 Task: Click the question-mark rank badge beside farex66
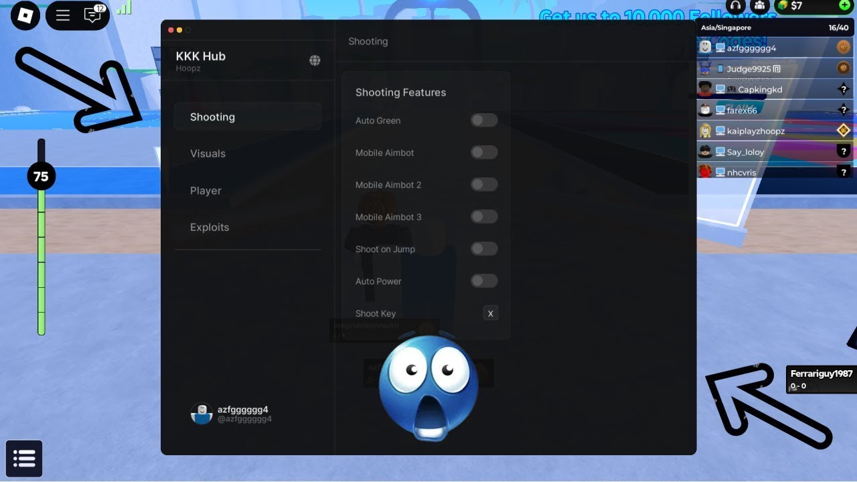click(x=844, y=109)
